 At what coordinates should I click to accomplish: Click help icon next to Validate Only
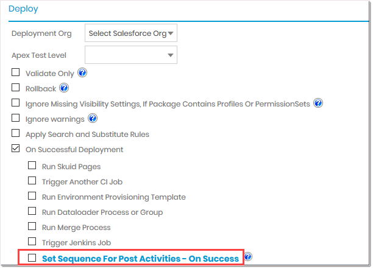click(82, 73)
